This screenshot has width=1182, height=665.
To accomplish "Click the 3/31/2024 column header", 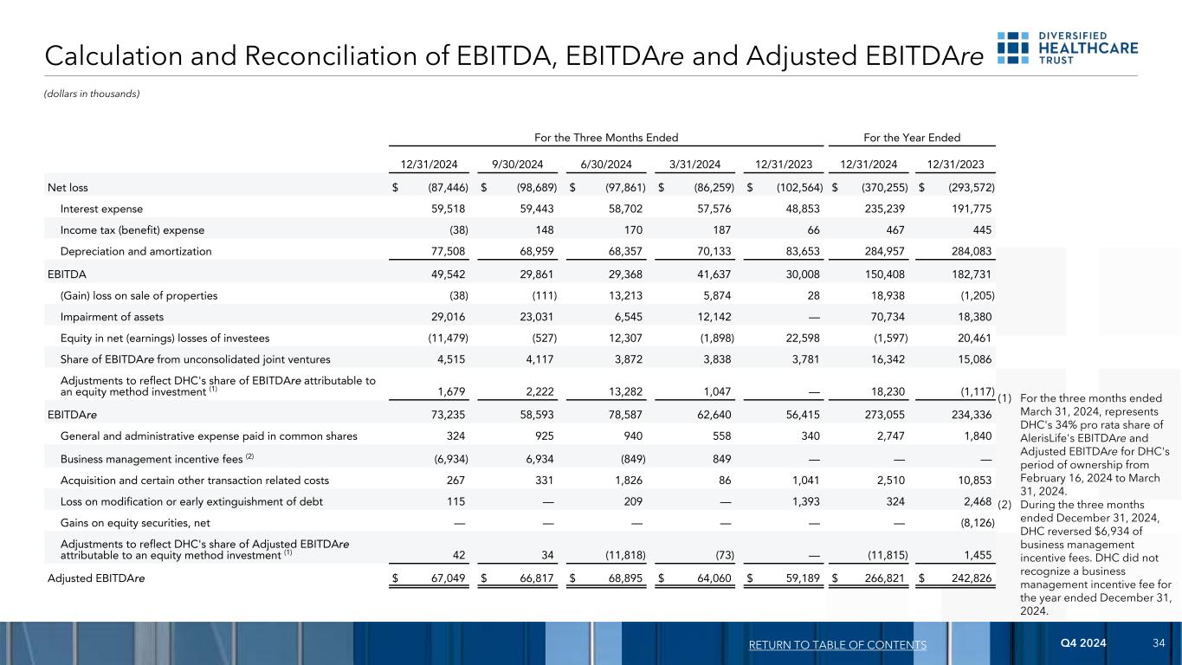I will pyautogui.click(x=694, y=162).
